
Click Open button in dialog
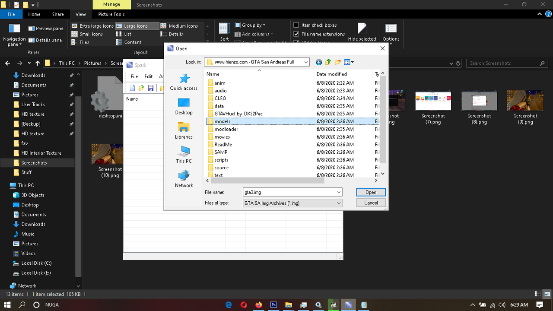pos(371,192)
